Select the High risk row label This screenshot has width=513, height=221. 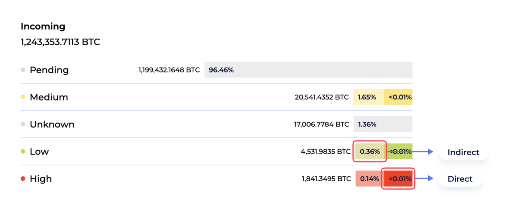(41, 179)
